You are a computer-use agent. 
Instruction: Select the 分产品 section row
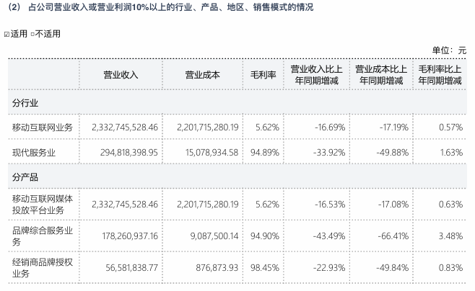25,176
